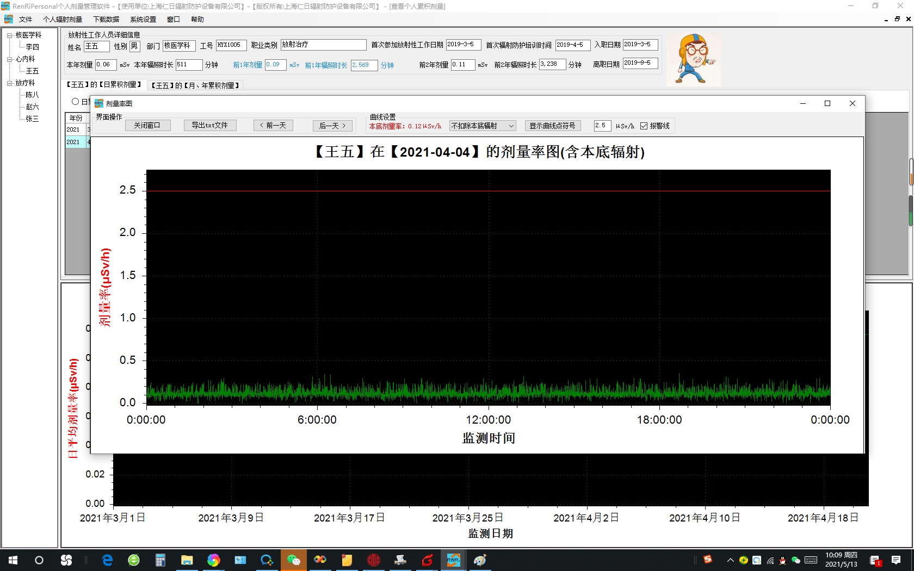Click the cartoon worker avatar picture
Screen dimensions: 914x571
(x=694, y=59)
